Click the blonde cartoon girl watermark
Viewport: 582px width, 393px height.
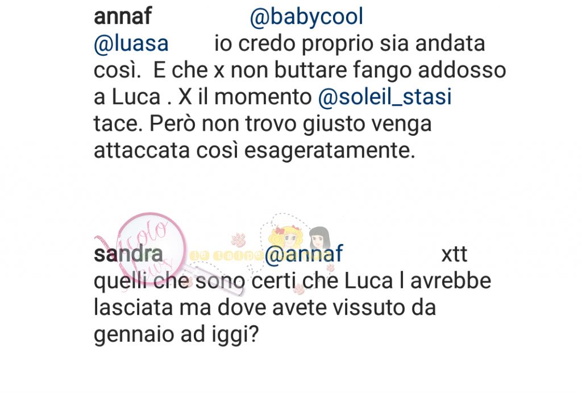[x=287, y=238]
